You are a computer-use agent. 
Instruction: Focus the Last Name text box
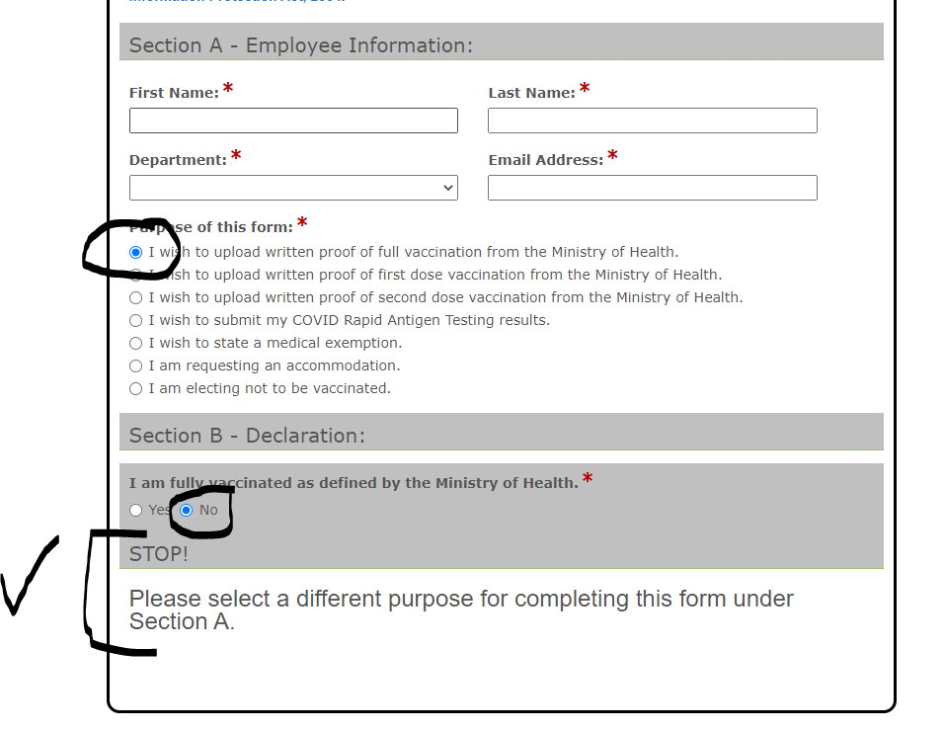tap(652, 121)
